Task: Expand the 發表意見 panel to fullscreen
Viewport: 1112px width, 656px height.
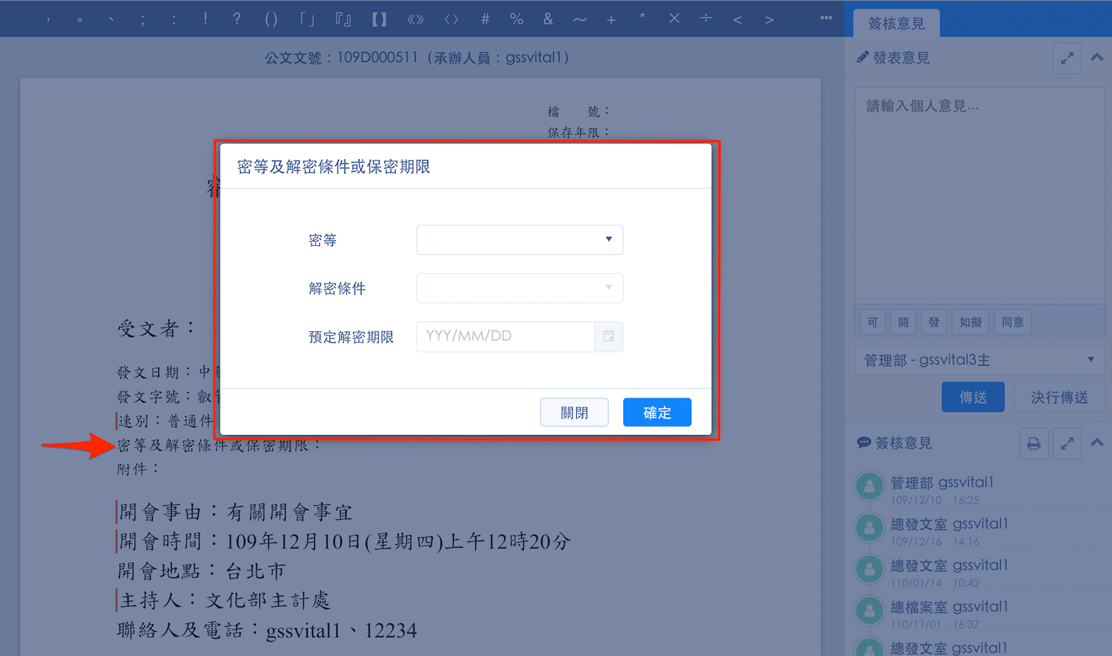Action: pos(1067,58)
